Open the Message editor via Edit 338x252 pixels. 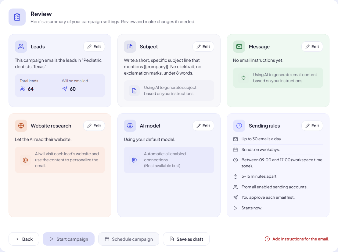coord(312,47)
